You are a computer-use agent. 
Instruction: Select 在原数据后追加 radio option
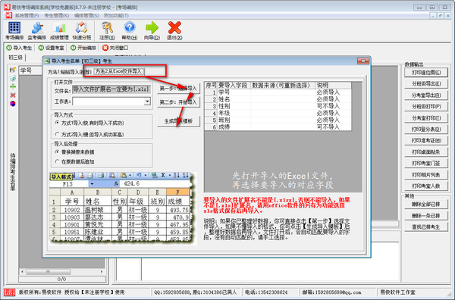point(57,161)
